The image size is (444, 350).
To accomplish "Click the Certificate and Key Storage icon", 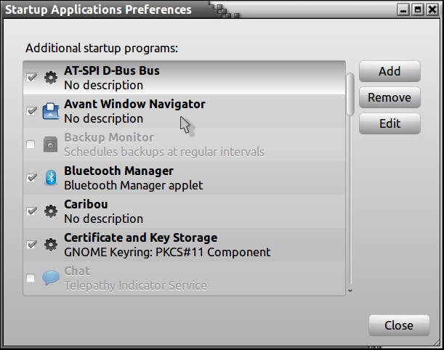I will (50, 245).
